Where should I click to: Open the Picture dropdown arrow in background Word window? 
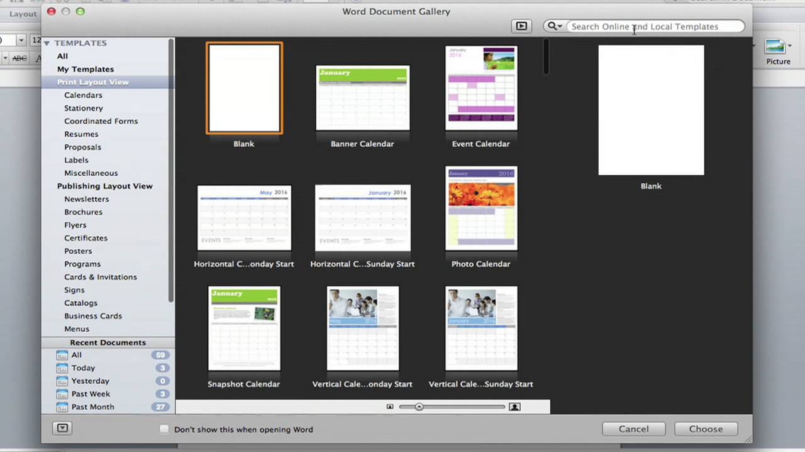(x=789, y=46)
